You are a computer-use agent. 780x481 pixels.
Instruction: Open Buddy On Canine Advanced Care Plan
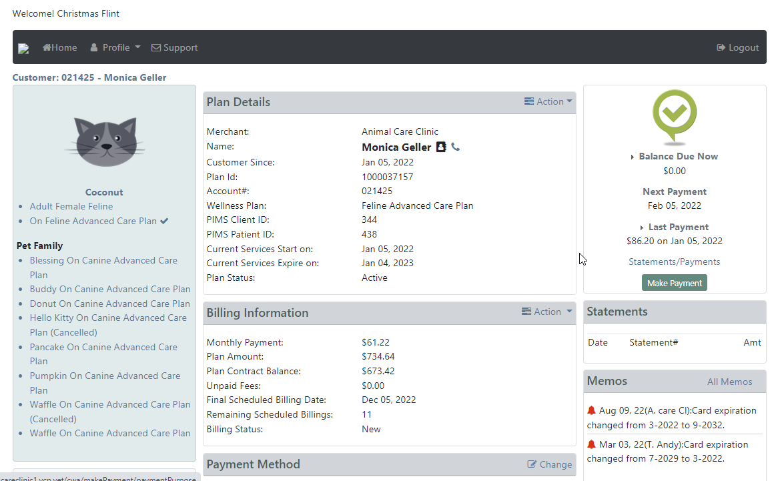click(110, 289)
